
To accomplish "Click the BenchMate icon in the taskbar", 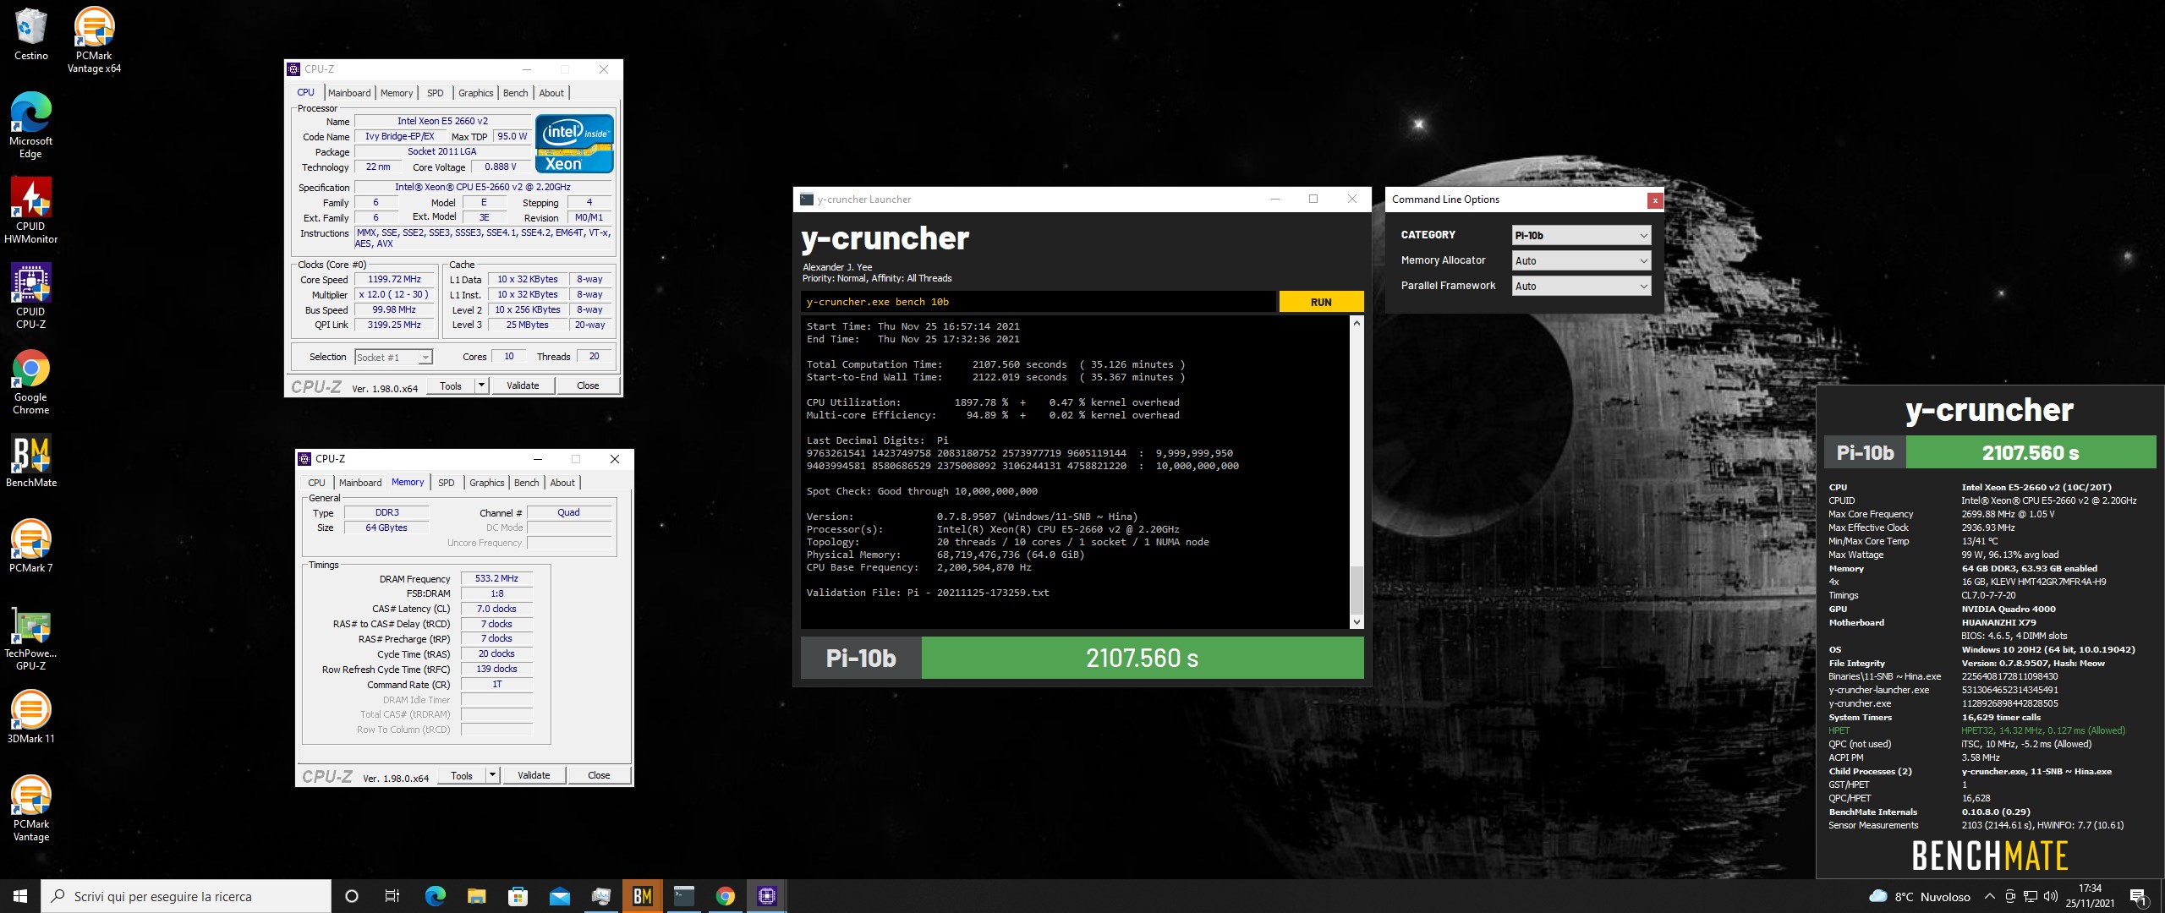I will click(x=643, y=896).
